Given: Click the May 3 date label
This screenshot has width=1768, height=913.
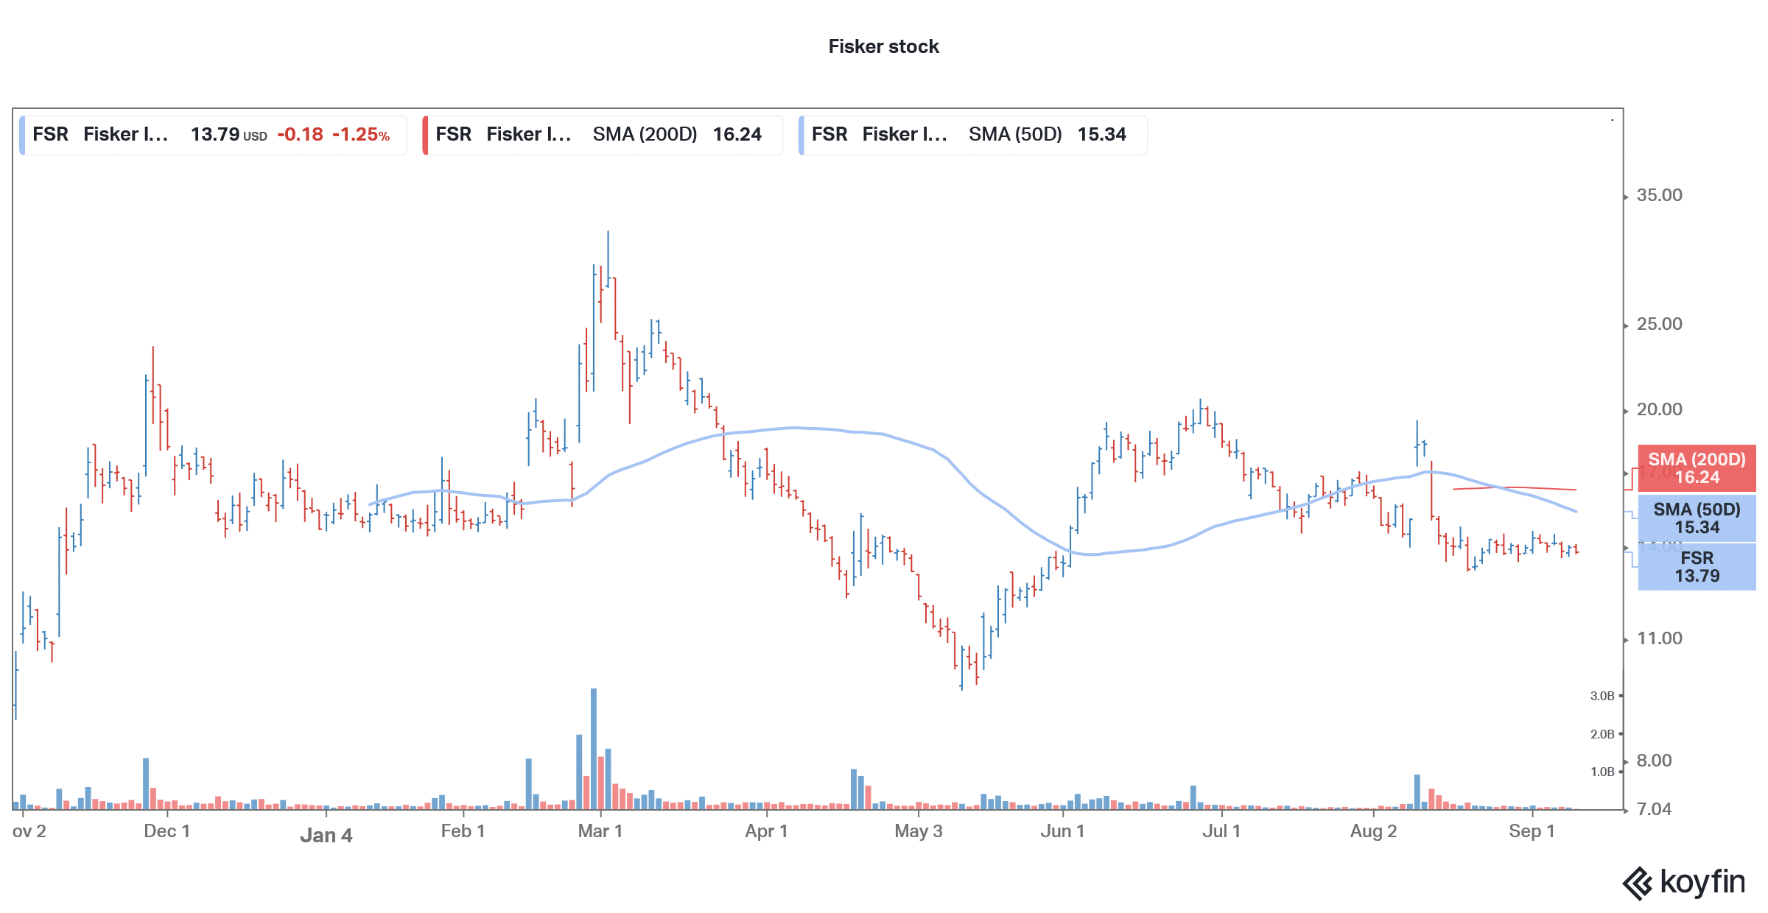Looking at the screenshot, I should click(918, 831).
